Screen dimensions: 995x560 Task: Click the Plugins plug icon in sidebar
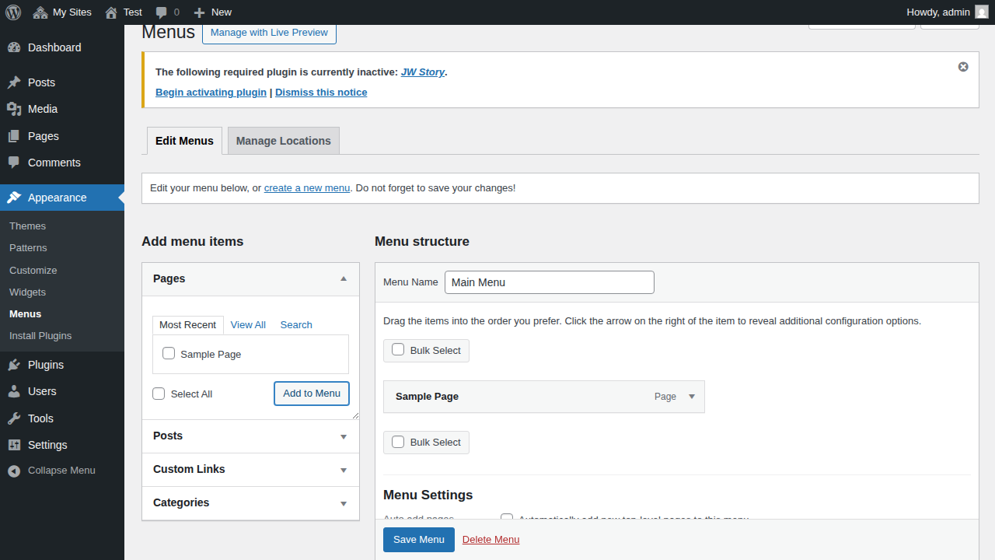pyautogui.click(x=14, y=365)
